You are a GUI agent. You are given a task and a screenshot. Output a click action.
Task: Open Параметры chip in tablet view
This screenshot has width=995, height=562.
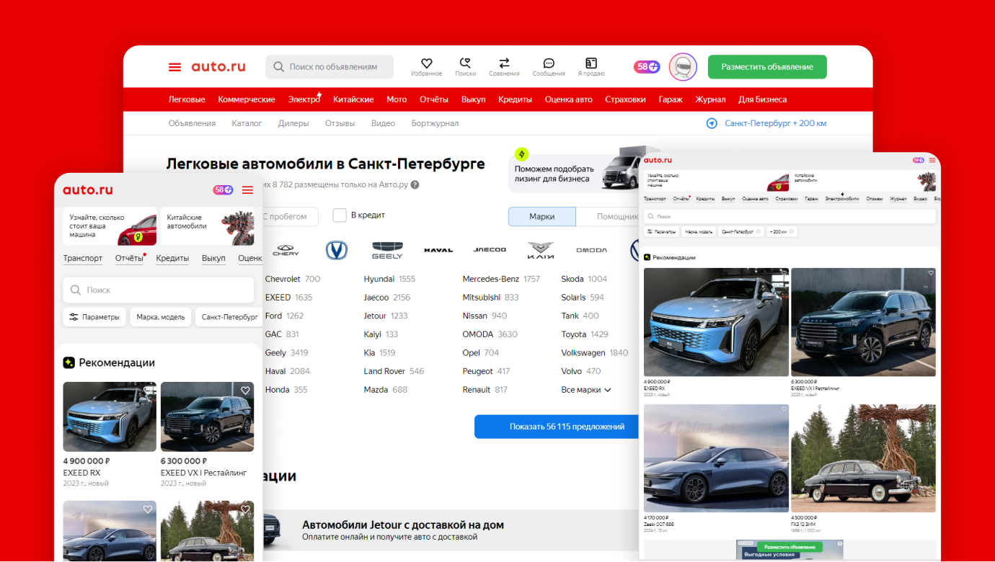tap(661, 232)
